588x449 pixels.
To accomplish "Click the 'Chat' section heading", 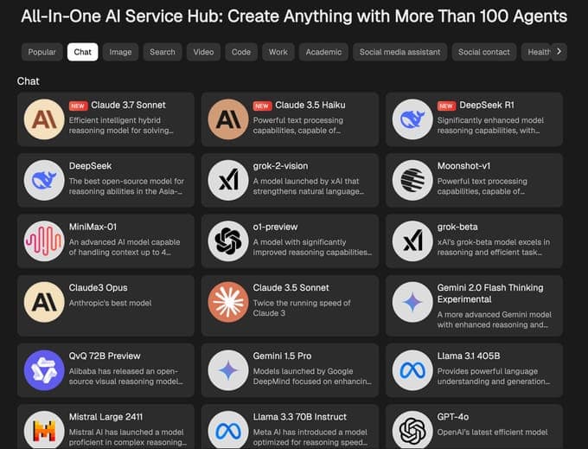I will pyautogui.click(x=29, y=81).
